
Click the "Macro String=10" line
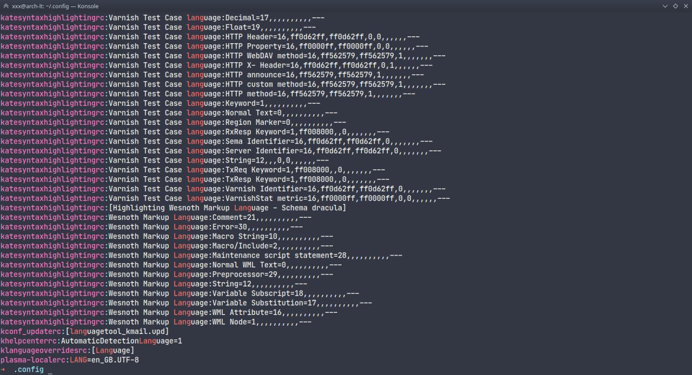167,237
